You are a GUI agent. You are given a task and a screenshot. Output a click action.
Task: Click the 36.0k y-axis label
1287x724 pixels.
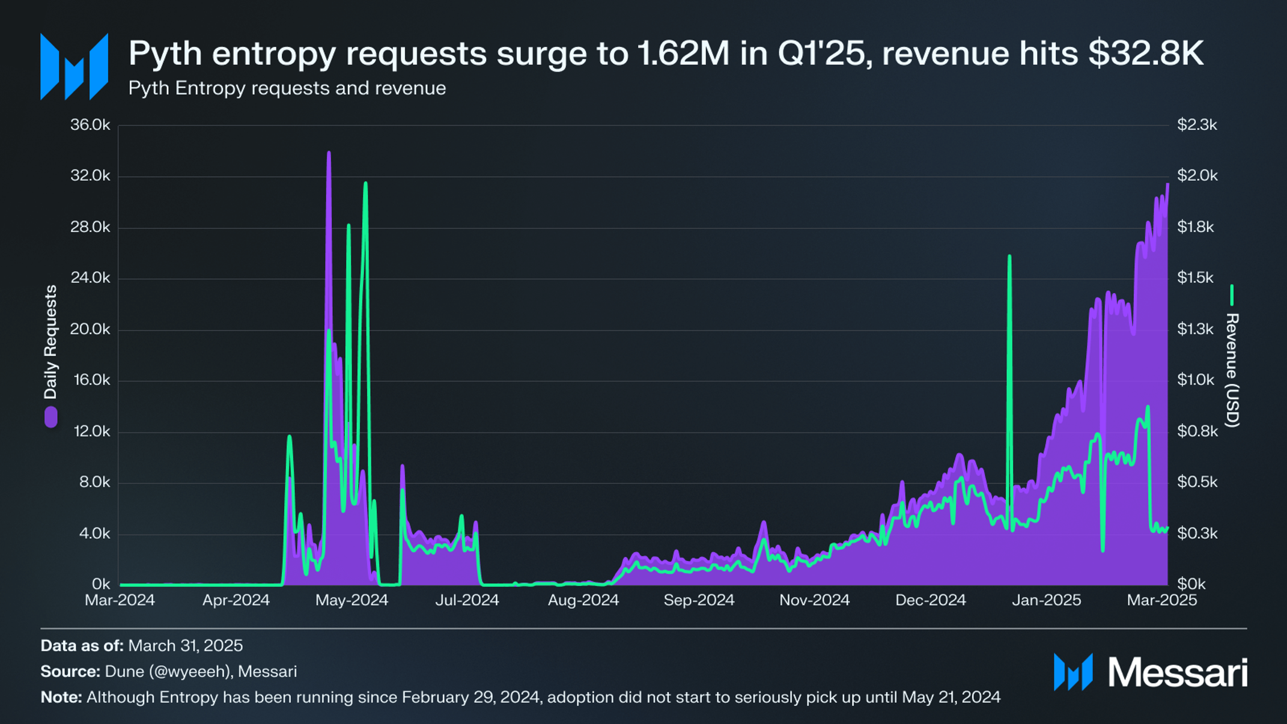(90, 125)
